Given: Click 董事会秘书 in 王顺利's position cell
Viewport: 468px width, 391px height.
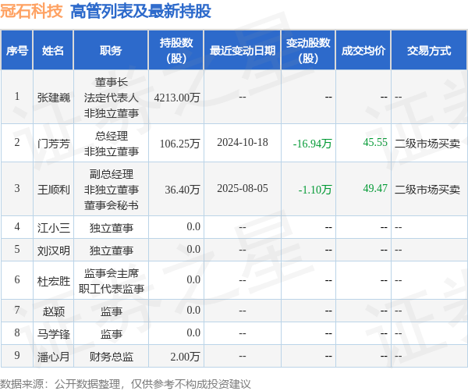Looking at the screenshot, I should pyautogui.click(x=111, y=205).
